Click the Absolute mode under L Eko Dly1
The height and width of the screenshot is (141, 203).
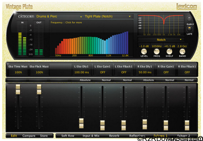(x=85, y=80)
